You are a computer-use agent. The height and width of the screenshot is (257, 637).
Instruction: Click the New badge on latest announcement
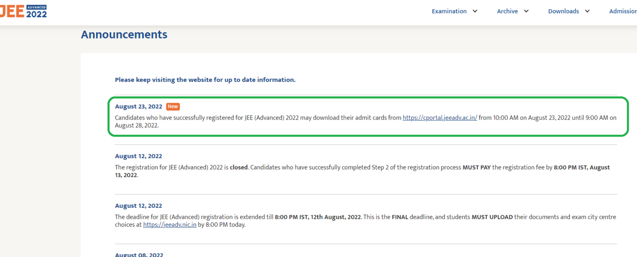(173, 106)
